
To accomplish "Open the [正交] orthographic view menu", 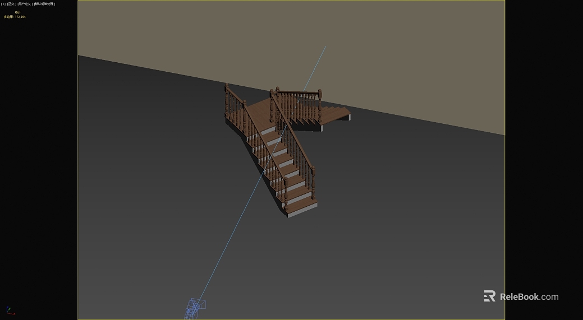I will (11, 4).
